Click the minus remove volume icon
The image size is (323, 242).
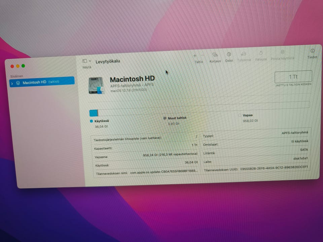click(x=203, y=55)
